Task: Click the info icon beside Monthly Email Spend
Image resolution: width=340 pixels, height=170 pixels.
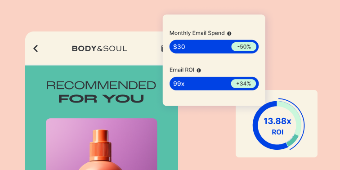Action: point(229,33)
